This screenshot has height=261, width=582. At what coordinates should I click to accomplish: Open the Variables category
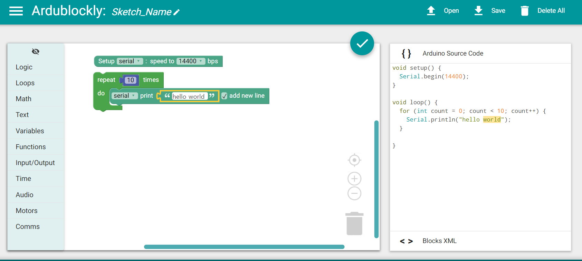click(x=36, y=131)
